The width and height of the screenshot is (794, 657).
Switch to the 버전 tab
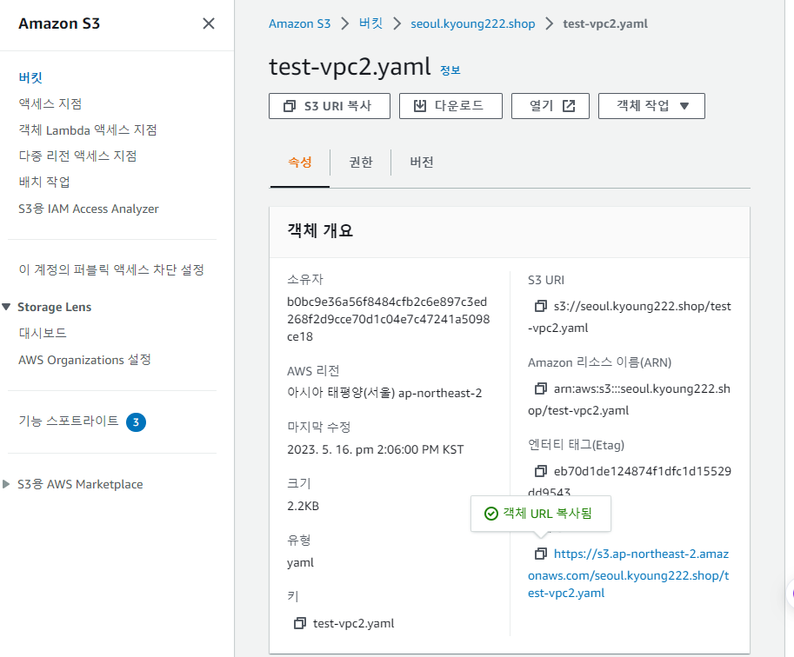pyautogui.click(x=421, y=162)
